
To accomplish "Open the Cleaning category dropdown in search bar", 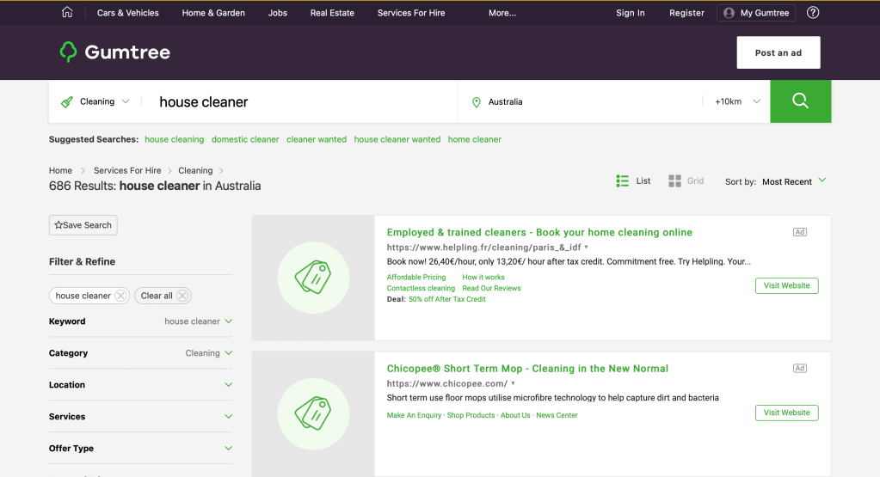I will click(x=95, y=101).
